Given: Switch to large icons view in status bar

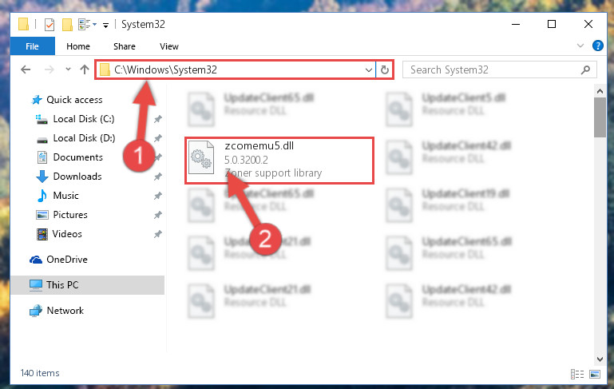Looking at the screenshot, I should pos(594,374).
